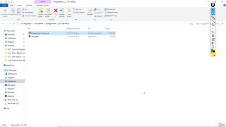Image resolution: width=226 pixels, height=127 pixels.
Task: Switch to the Paylaş ribbon tab
Action: pos(19,5)
